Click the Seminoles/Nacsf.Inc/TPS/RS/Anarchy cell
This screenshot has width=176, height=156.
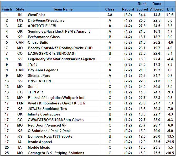coord(63,31)
